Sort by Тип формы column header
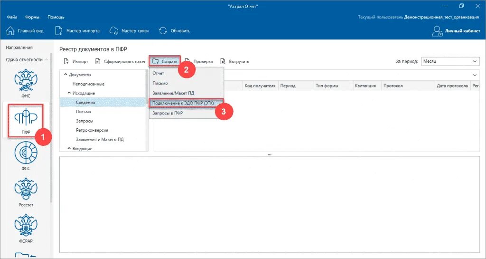This screenshot has width=486, height=259. [x=334, y=86]
